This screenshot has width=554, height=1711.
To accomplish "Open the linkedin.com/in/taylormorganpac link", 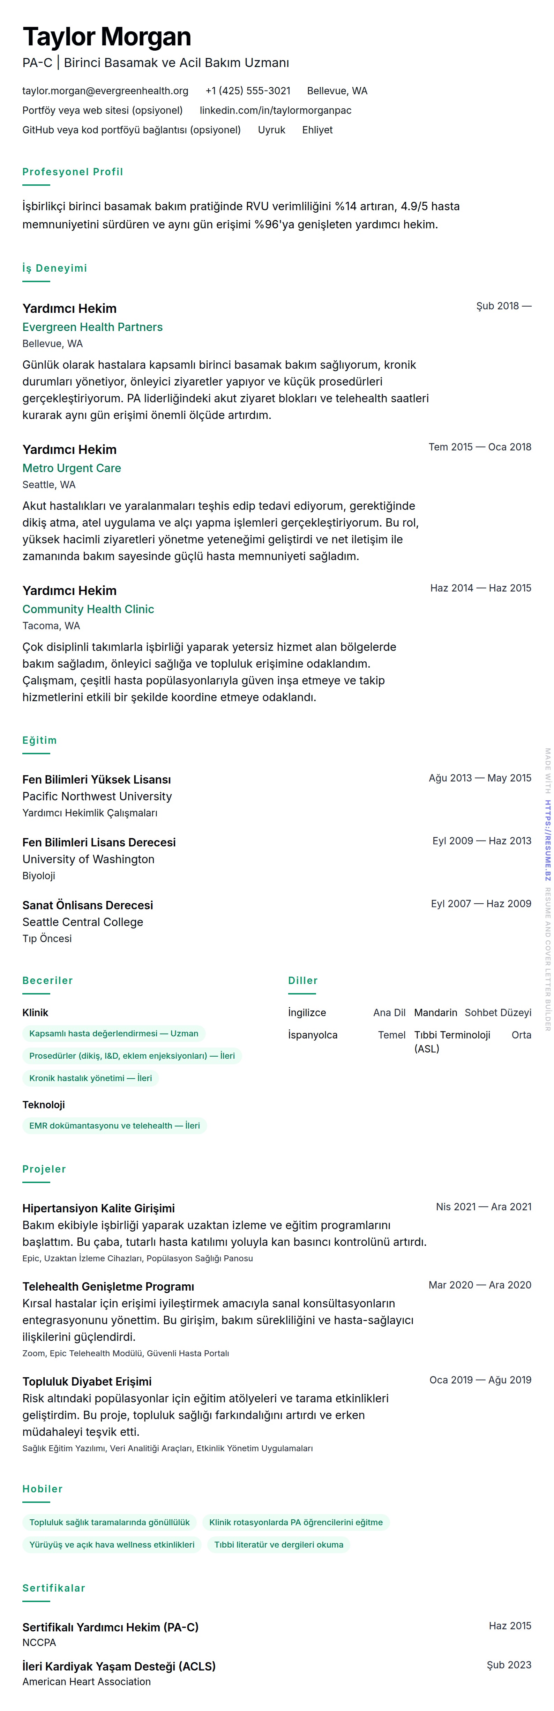I will point(275,110).
